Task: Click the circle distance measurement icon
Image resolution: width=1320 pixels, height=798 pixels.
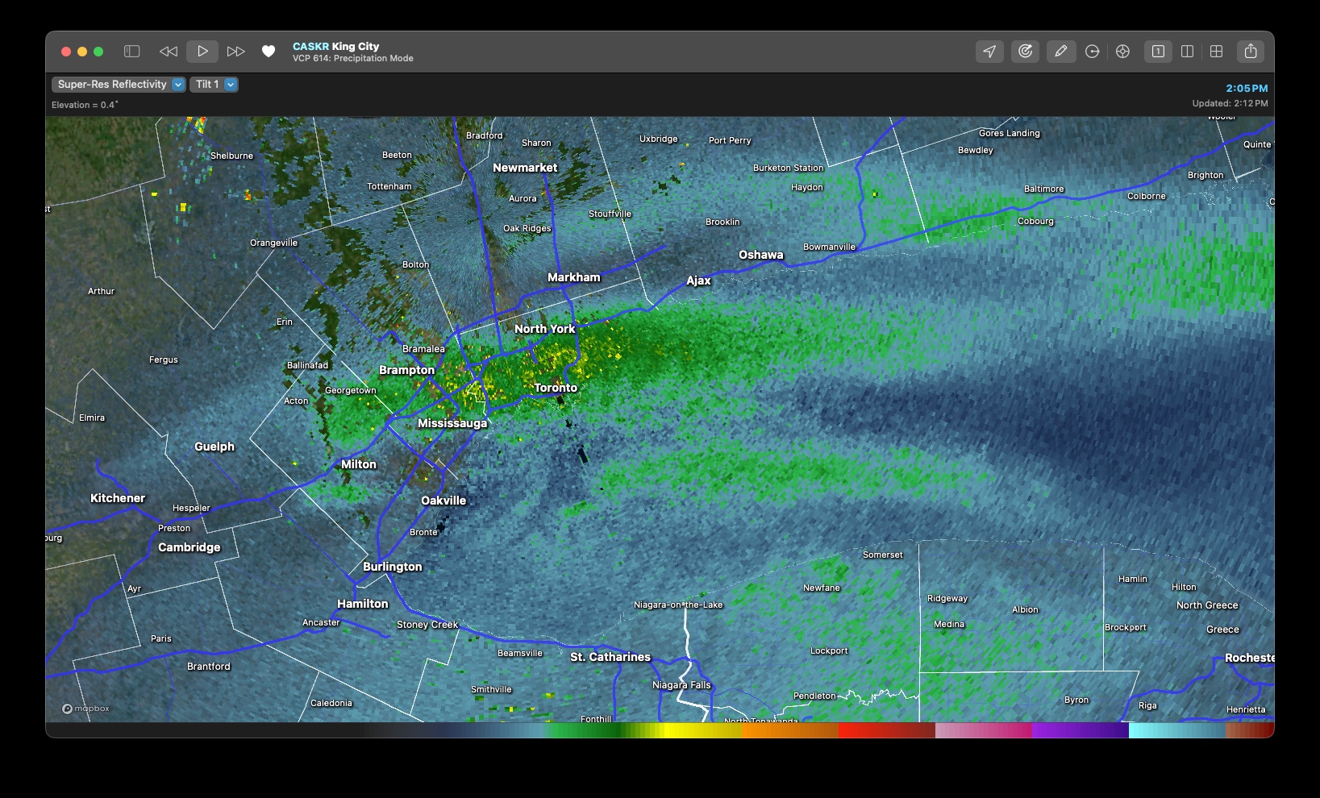Action: coord(1093,52)
